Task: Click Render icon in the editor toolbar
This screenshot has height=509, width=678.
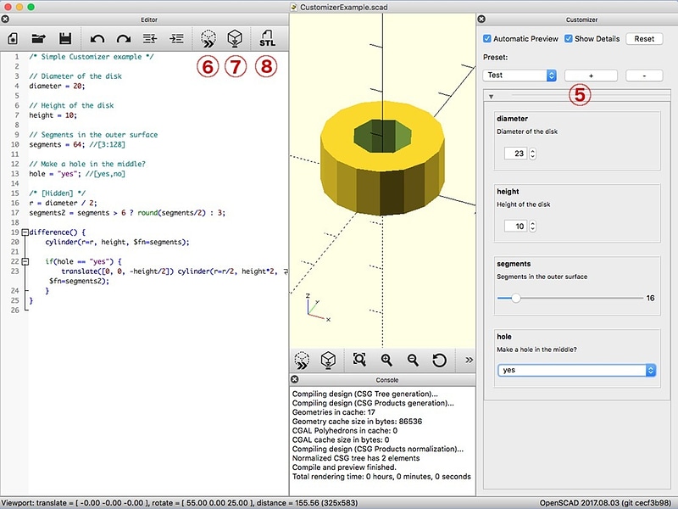Action: click(x=235, y=38)
